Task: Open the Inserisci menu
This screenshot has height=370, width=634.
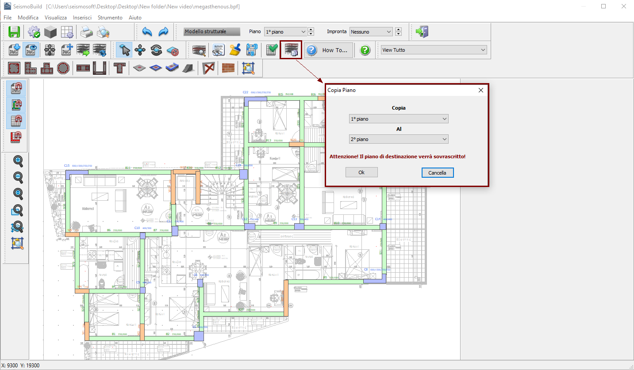Action: click(82, 18)
